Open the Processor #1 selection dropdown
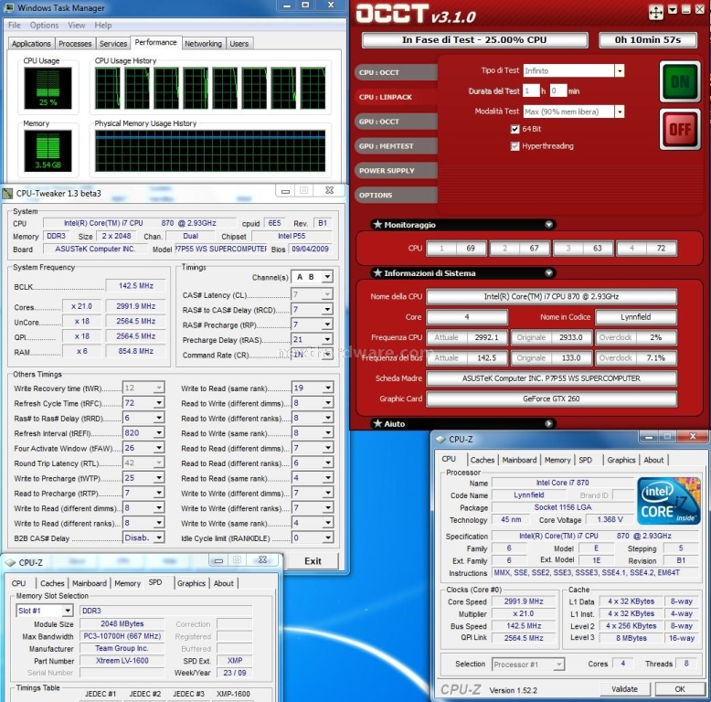This screenshot has width=711, height=702. 559,665
